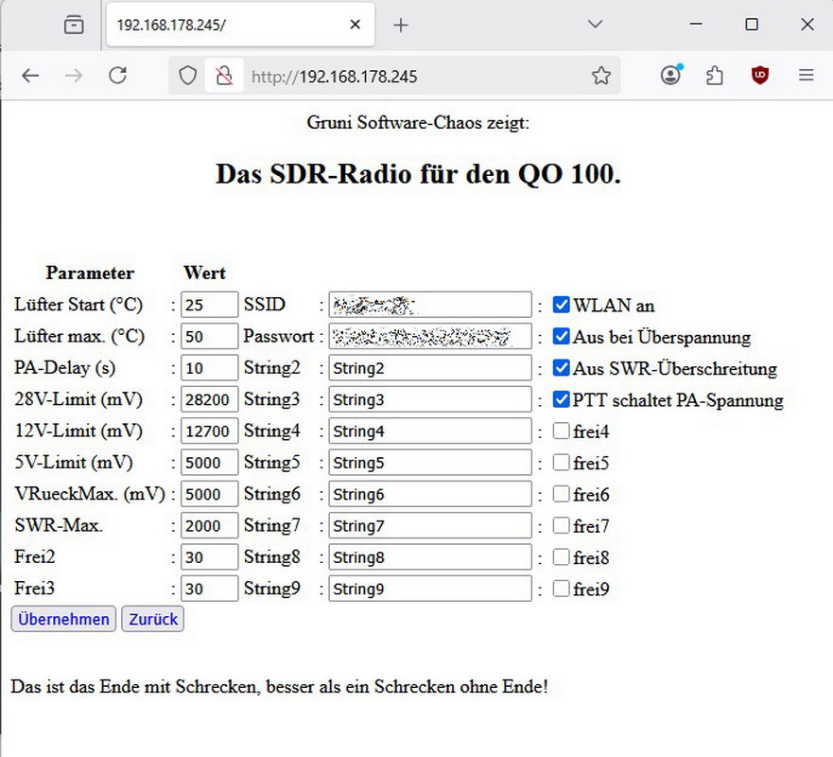Reload the page with the refresh icon
Screen dimensions: 833x757
coord(118,76)
